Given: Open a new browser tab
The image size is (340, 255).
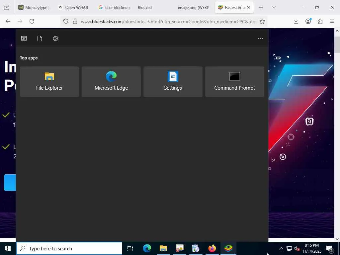Looking at the screenshot, I should (x=261, y=7).
